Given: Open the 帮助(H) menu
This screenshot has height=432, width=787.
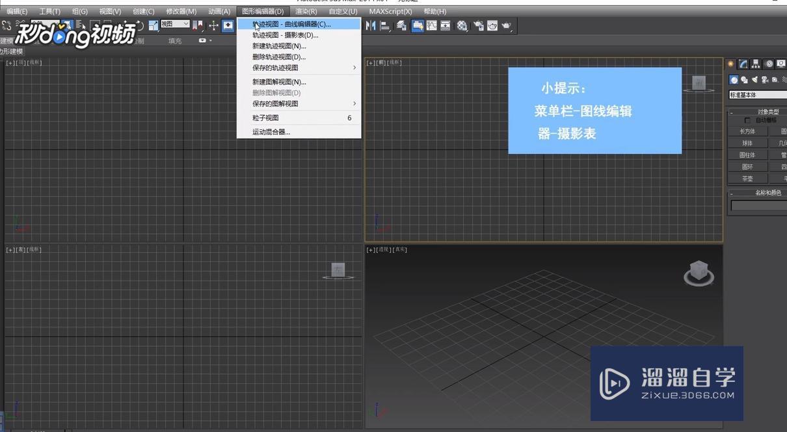Looking at the screenshot, I should [x=434, y=11].
